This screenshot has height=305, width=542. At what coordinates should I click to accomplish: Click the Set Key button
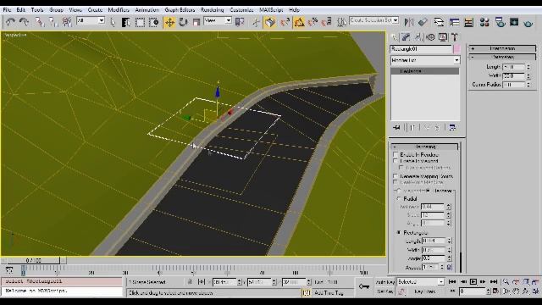(x=384, y=291)
